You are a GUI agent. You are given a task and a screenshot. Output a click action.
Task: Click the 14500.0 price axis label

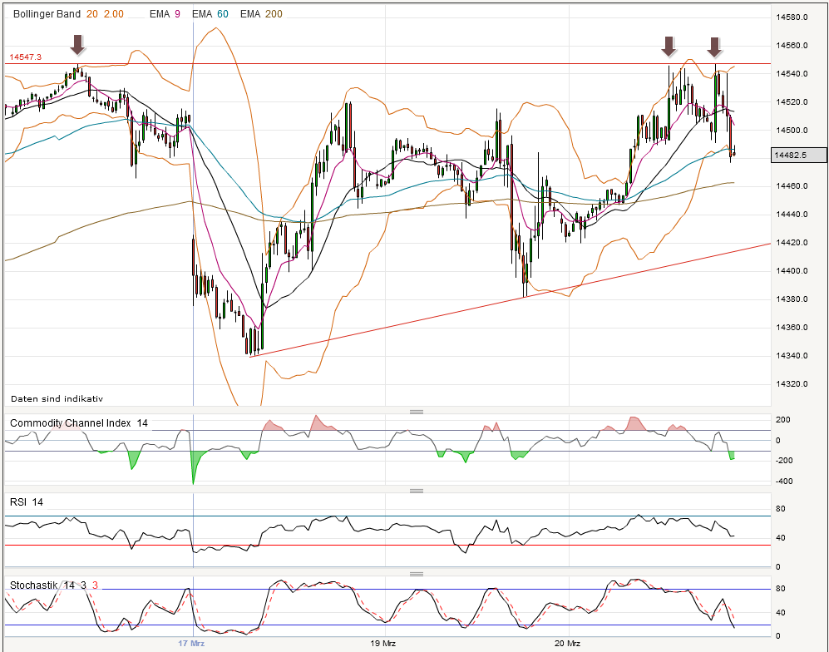[x=792, y=130]
